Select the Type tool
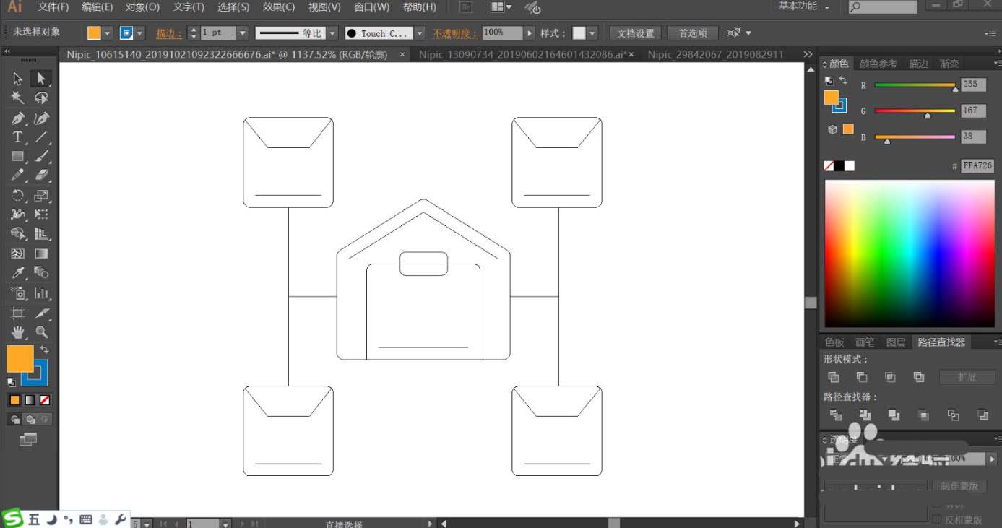 pyautogui.click(x=18, y=137)
